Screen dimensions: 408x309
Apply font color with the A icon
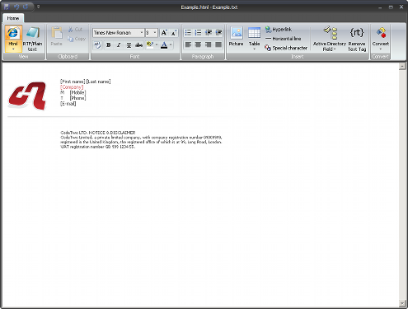point(164,44)
